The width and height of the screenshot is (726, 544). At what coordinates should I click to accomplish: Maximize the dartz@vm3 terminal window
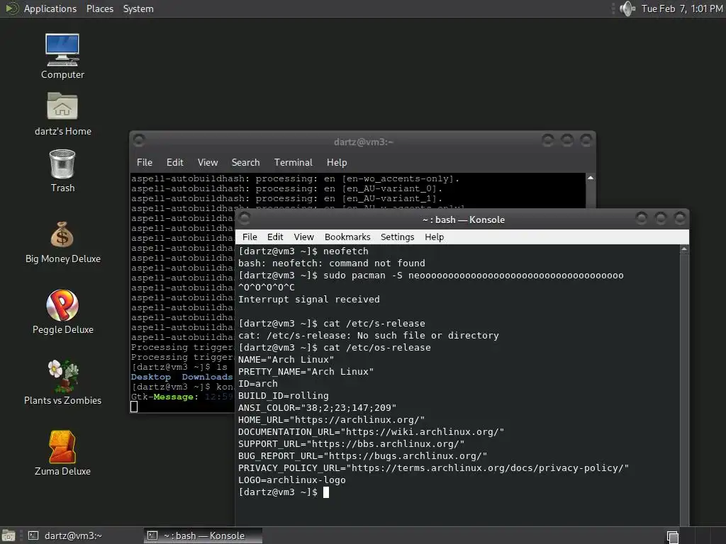tap(567, 140)
